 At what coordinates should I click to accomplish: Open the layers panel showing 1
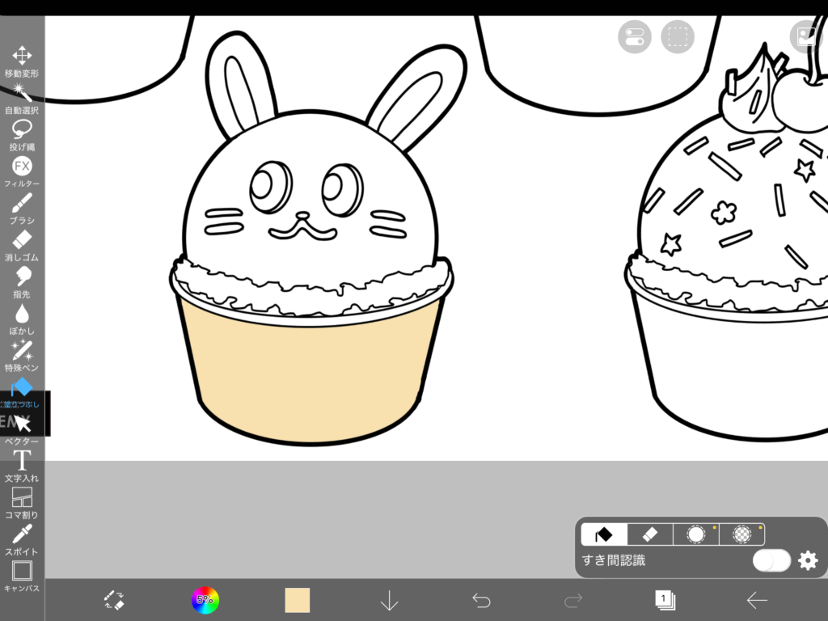665,600
